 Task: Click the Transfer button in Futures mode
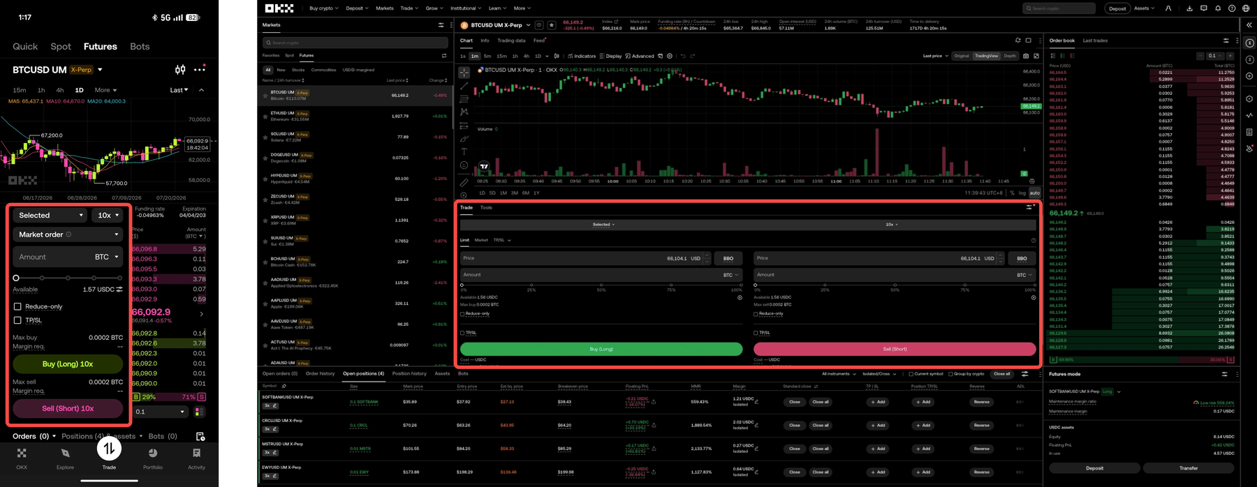point(1189,468)
